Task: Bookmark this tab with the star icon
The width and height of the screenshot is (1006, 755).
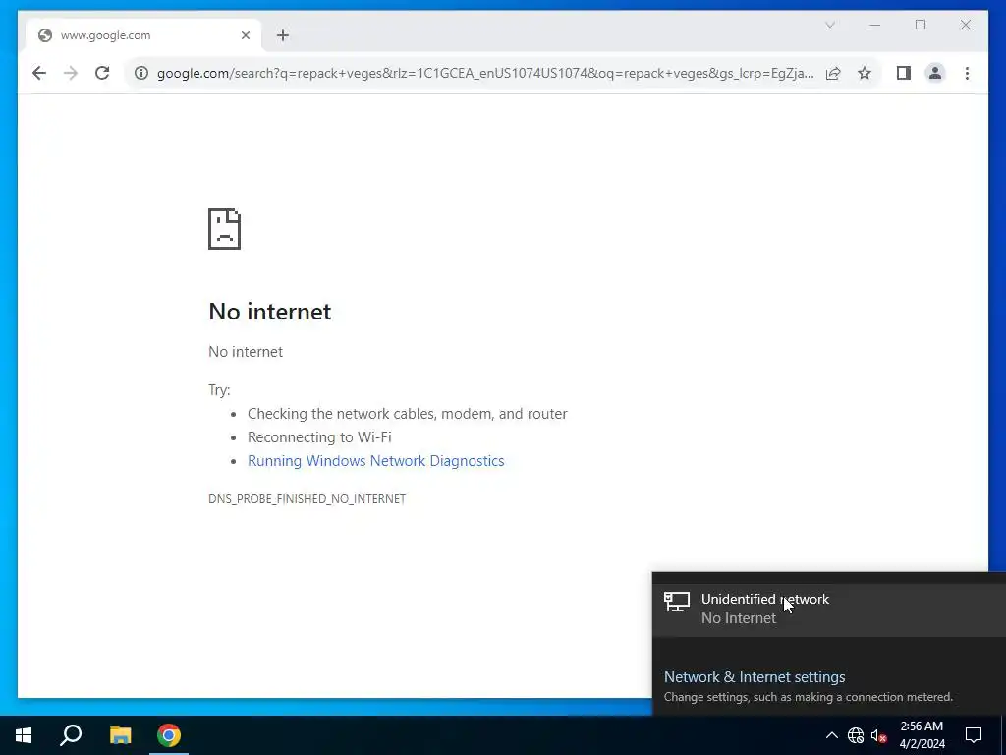Action: click(x=865, y=73)
